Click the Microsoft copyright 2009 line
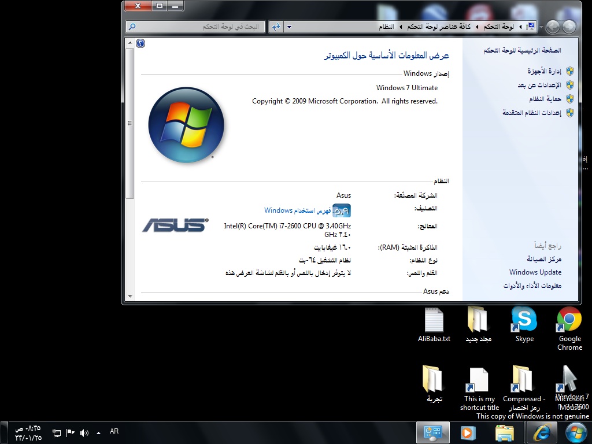The image size is (592, 444). pyautogui.click(x=345, y=101)
